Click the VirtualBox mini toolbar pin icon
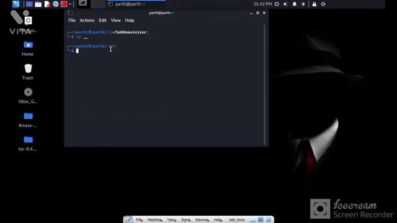The height and width of the screenshot is (223, 397). pyautogui.click(x=128, y=220)
